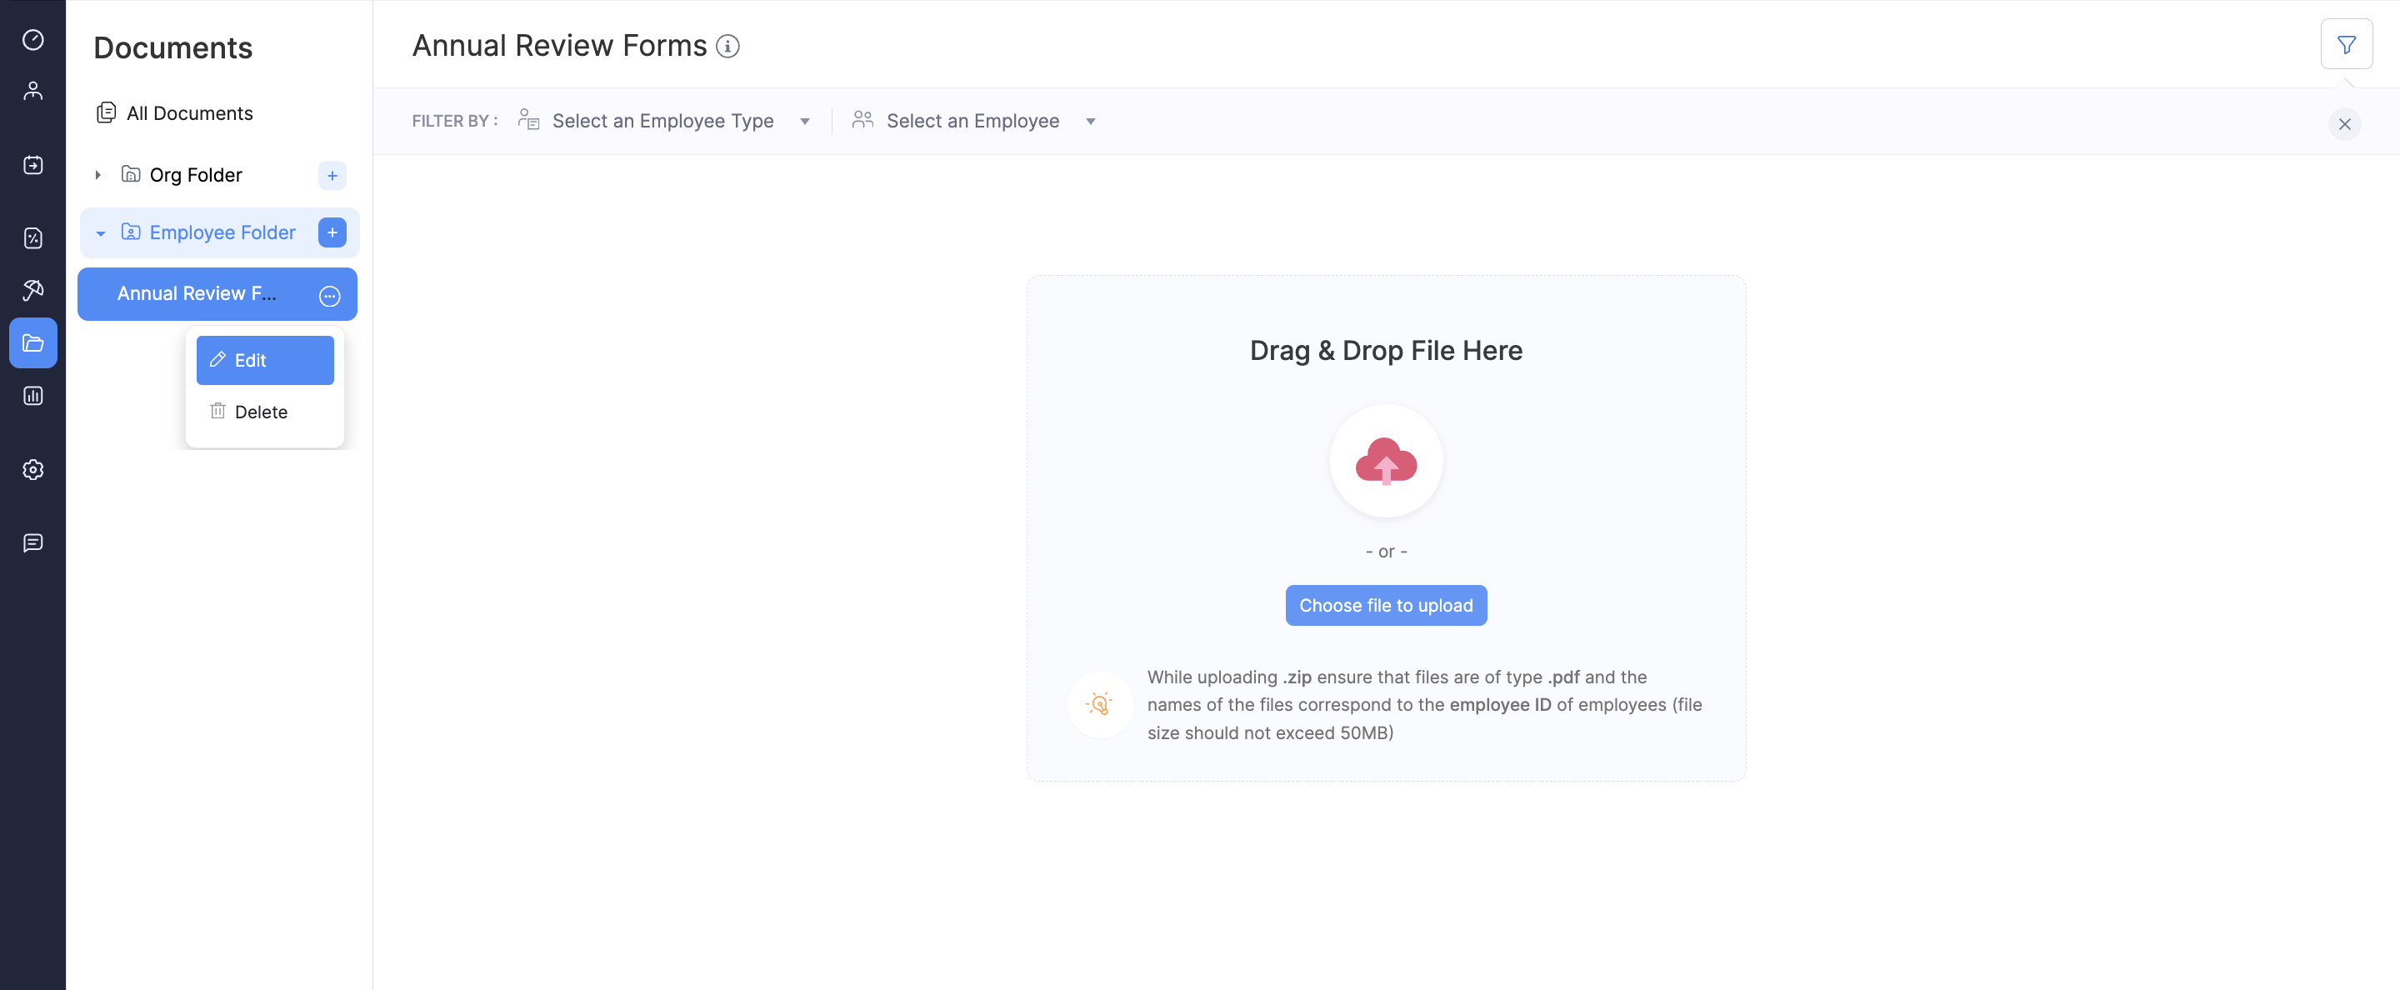Image resolution: width=2400 pixels, height=990 pixels.
Task: Open the dashboard gauge icon in sidebar
Action: coord(32,39)
